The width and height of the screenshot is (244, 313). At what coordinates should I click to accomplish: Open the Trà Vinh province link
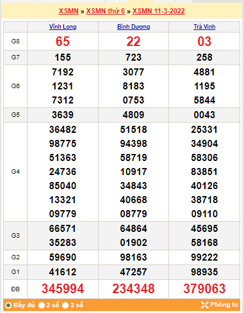(204, 27)
